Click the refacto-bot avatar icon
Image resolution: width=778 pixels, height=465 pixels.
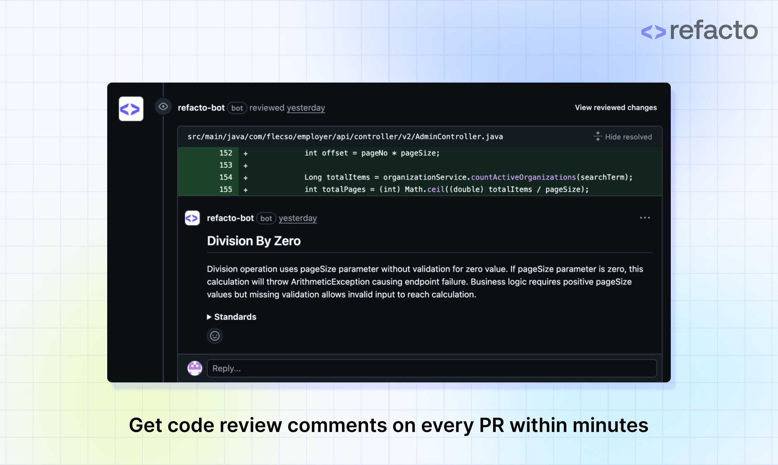click(131, 109)
